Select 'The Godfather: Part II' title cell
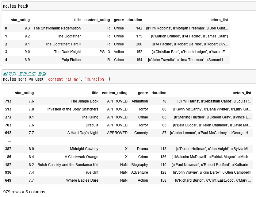This screenshot has height=197, width=256. (x=63, y=44)
